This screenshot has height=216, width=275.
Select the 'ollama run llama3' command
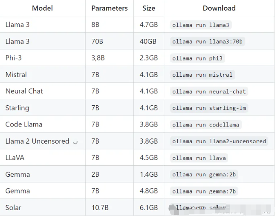[x=201, y=25]
